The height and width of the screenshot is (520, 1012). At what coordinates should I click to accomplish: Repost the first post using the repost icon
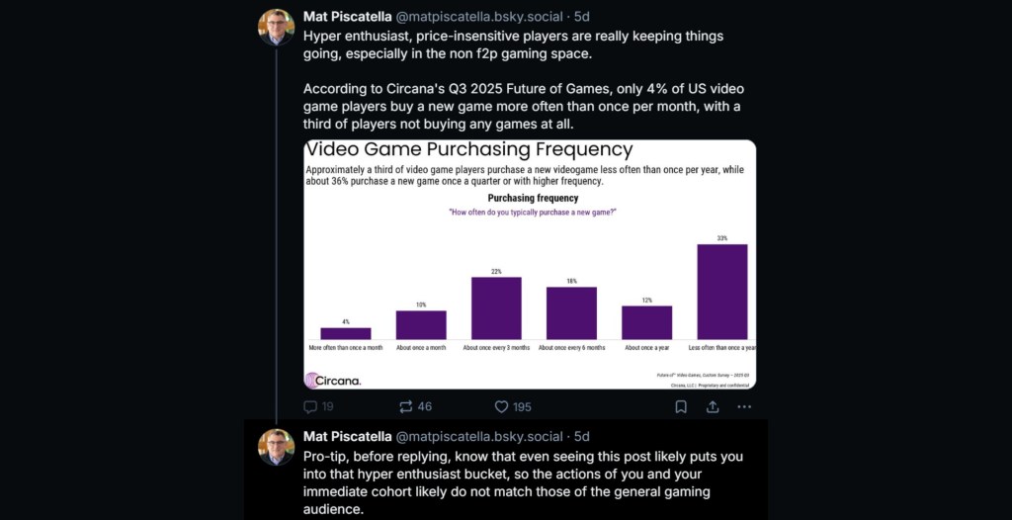coord(406,406)
